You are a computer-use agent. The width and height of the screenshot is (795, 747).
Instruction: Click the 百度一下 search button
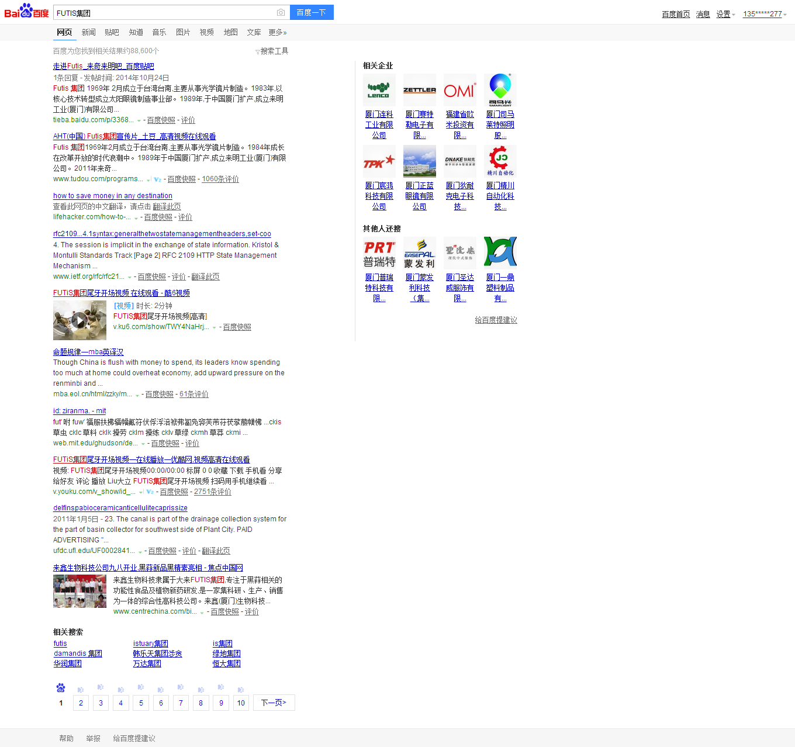pyautogui.click(x=312, y=12)
